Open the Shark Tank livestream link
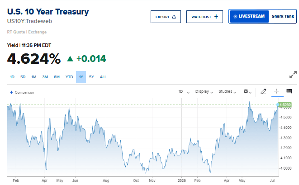Image resolution: width=299 pixels, height=185 pixels. (283, 16)
